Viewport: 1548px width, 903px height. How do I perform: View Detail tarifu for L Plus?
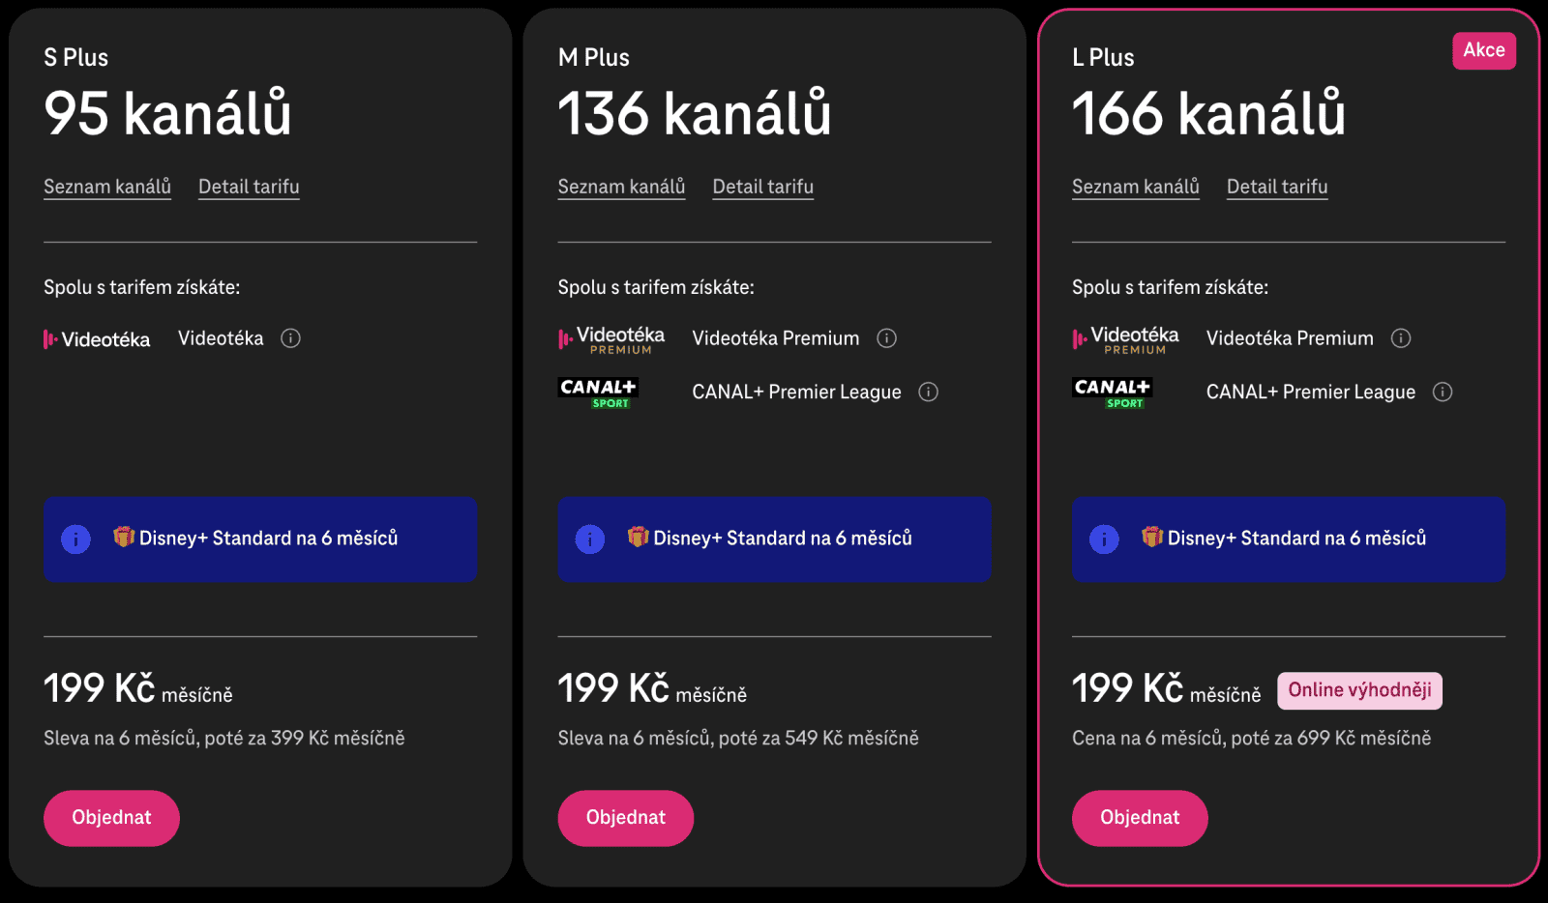tap(1277, 187)
